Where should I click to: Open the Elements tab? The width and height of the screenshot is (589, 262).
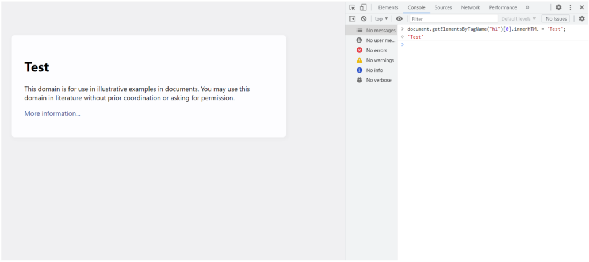click(x=388, y=7)
